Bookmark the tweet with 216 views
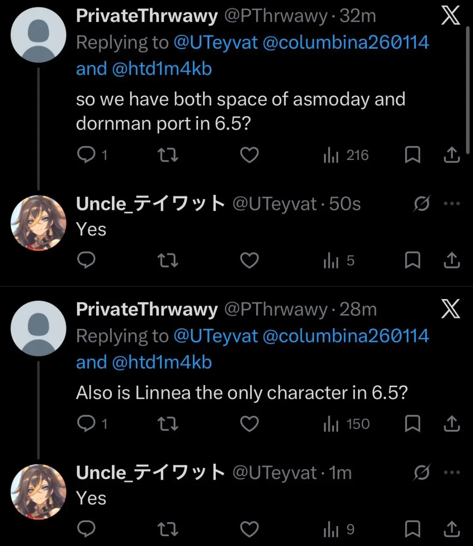The image size is (473, 546). pyautogui.click(x=412, y=155)
